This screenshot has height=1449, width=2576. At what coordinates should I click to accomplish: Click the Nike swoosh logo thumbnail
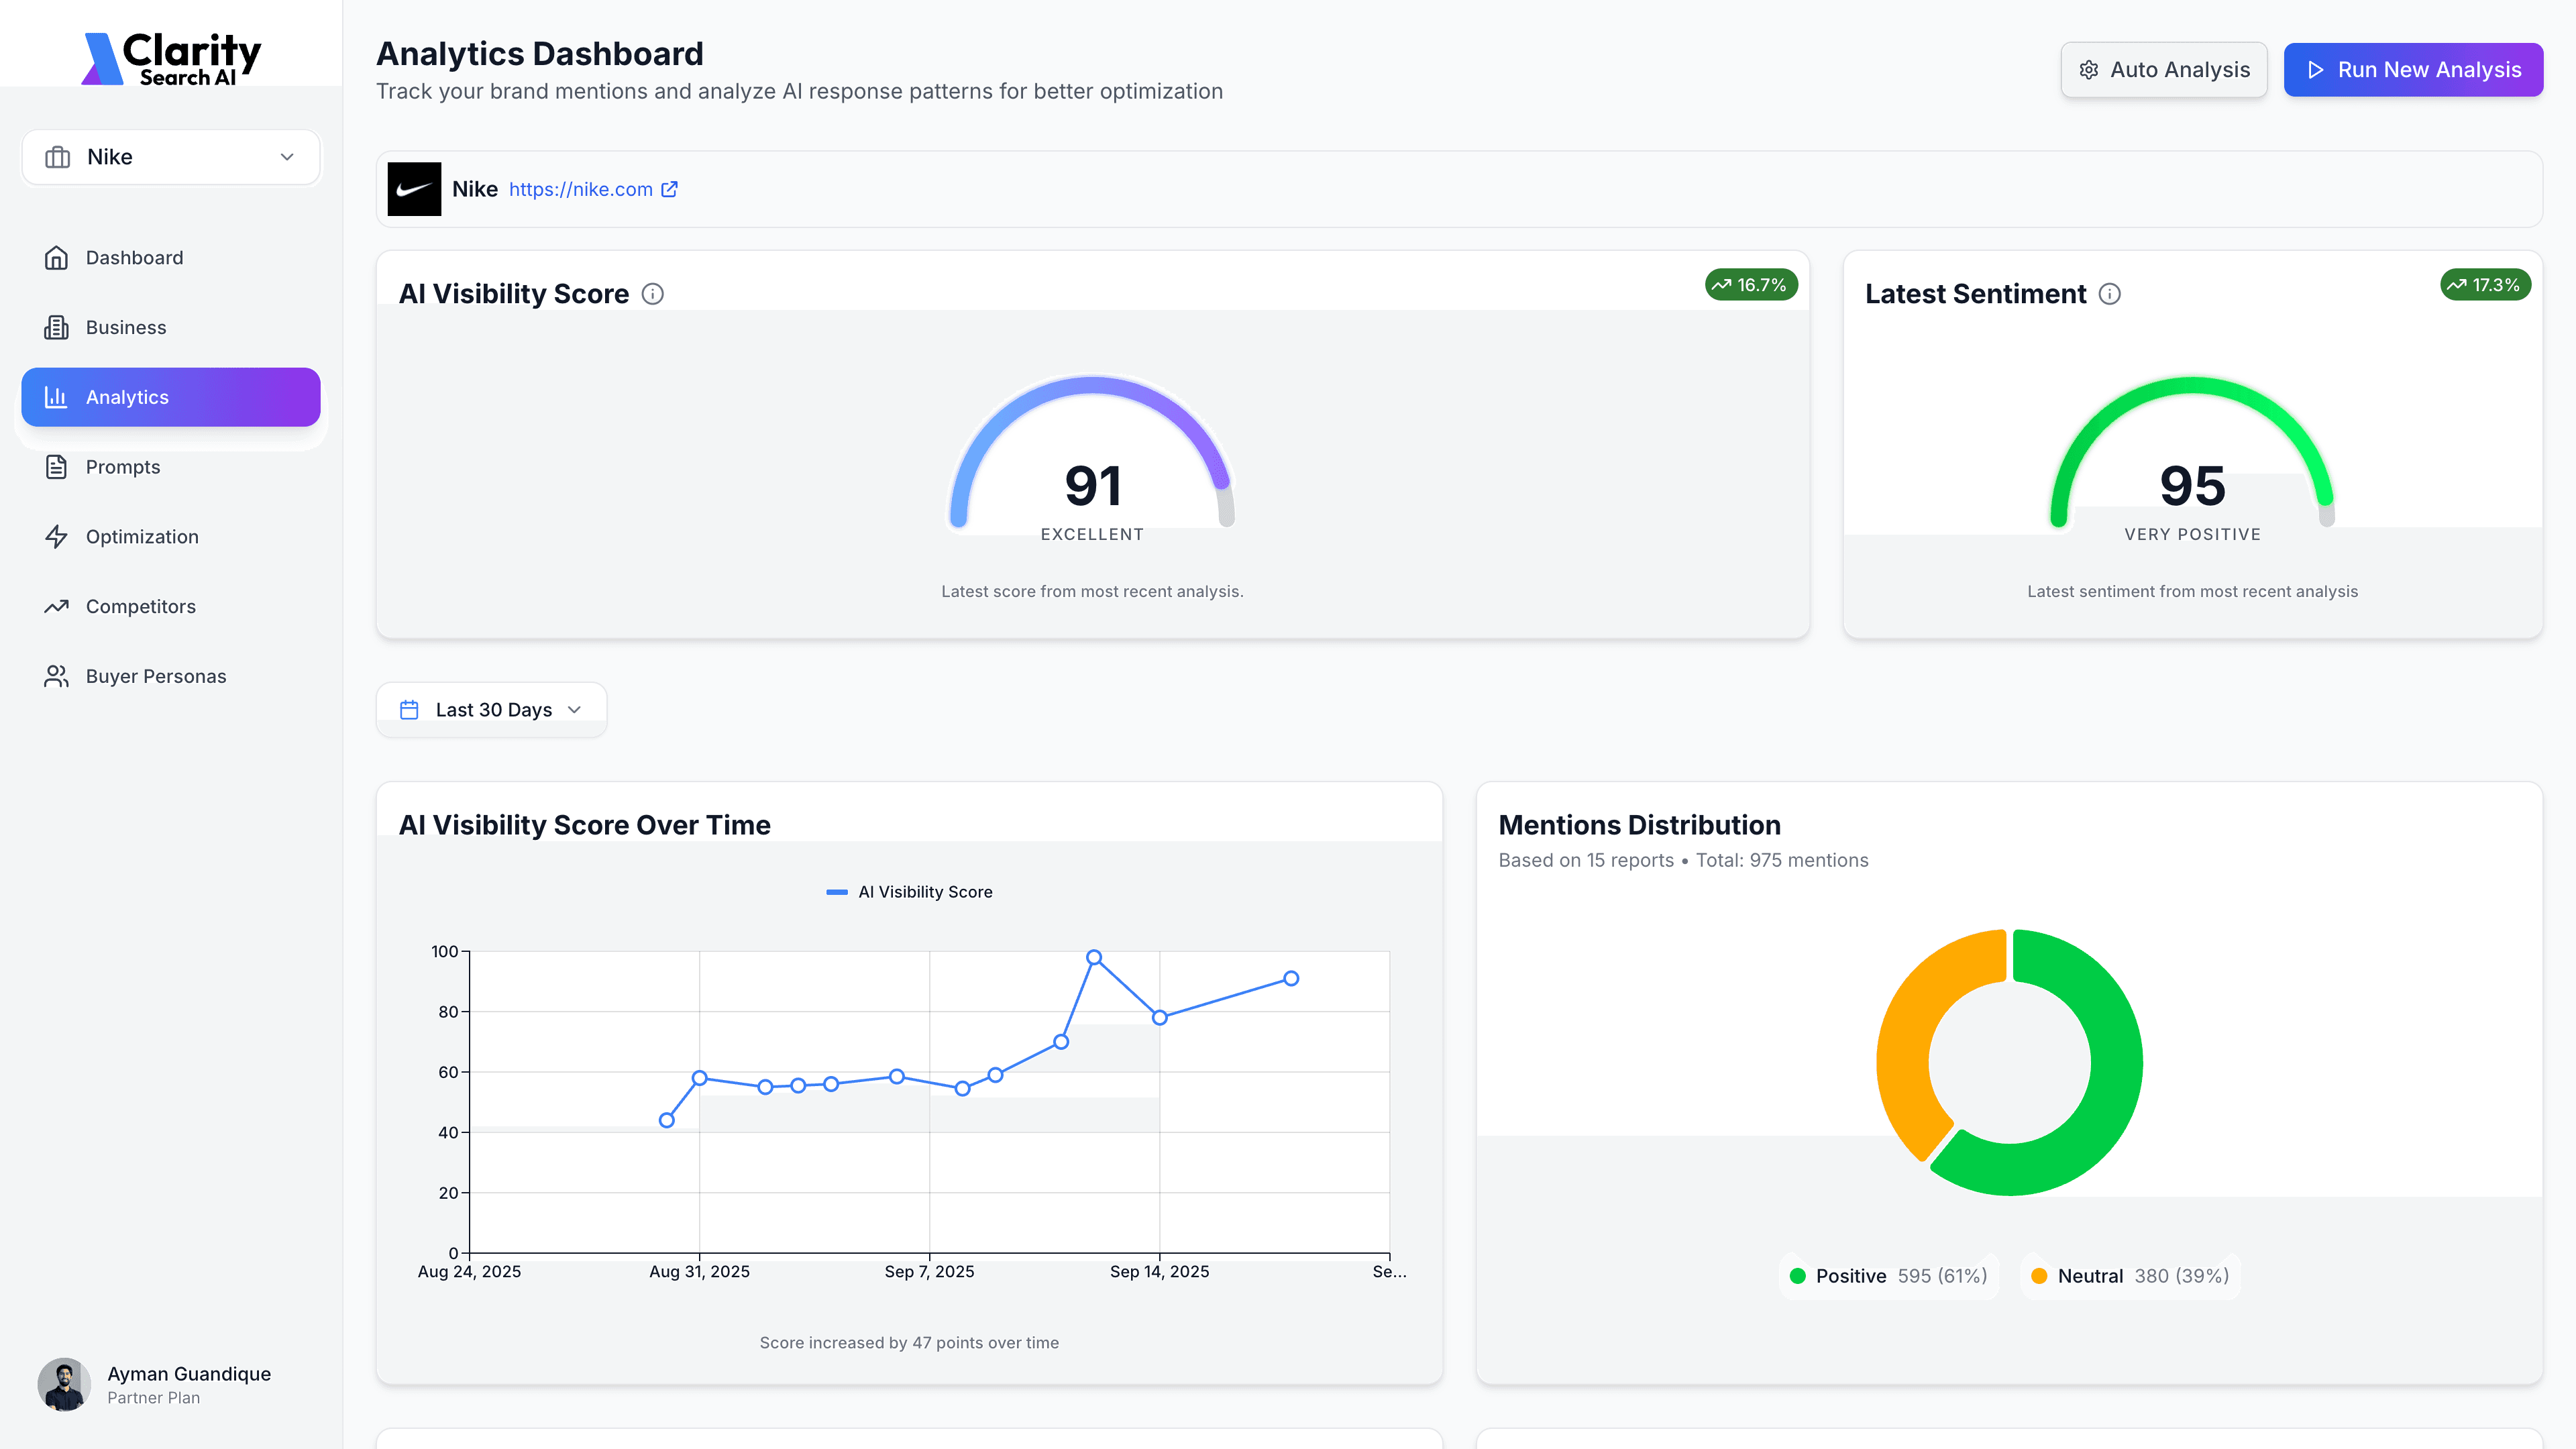pyautogui.click(x=414, y=189)
